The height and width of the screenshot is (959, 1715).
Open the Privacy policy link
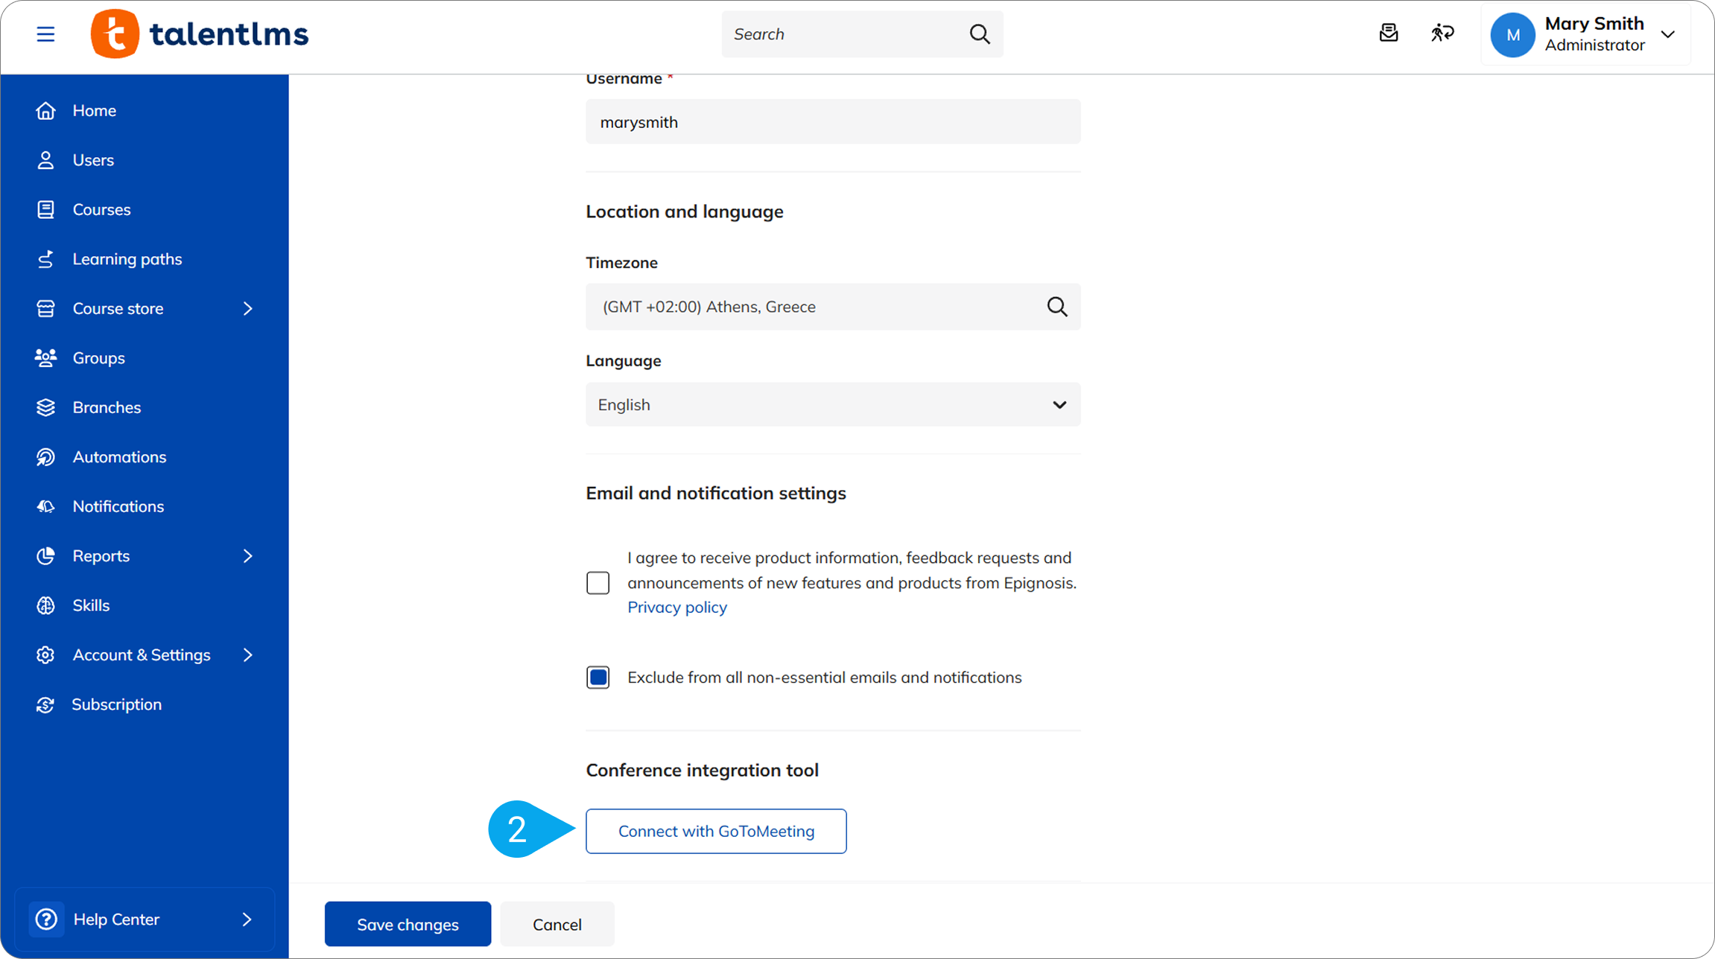(676, 608)
